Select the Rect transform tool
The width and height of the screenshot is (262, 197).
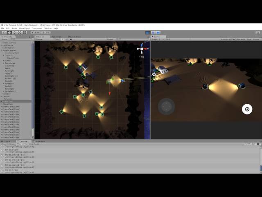pos(25,32)
